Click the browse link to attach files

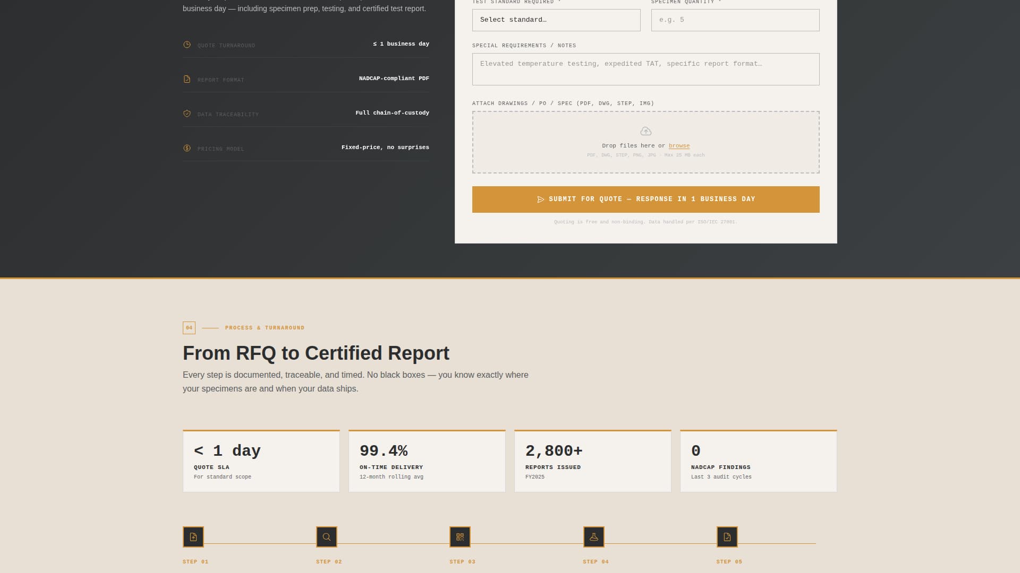(679, 145)
